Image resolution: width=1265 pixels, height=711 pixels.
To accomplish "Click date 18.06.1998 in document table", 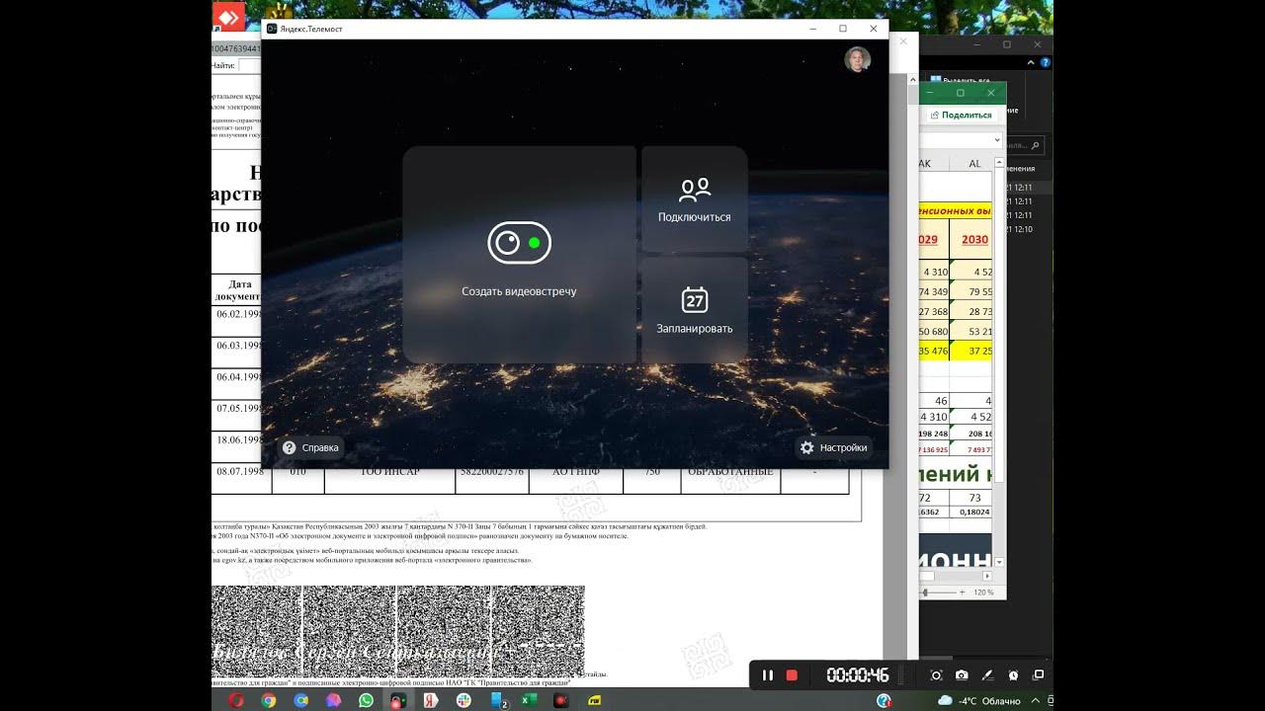I will click(238, 440).
